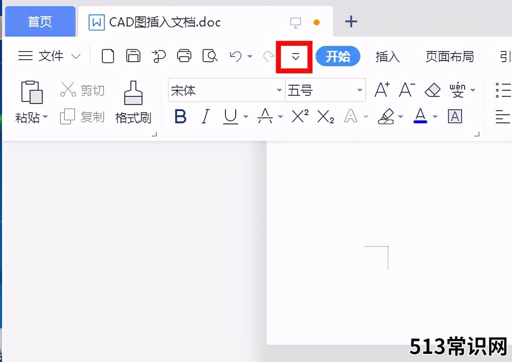Clear formatting with eraser icon
Image resolution: width=512 pixels, height=362 pixels.
coord(433,90)
